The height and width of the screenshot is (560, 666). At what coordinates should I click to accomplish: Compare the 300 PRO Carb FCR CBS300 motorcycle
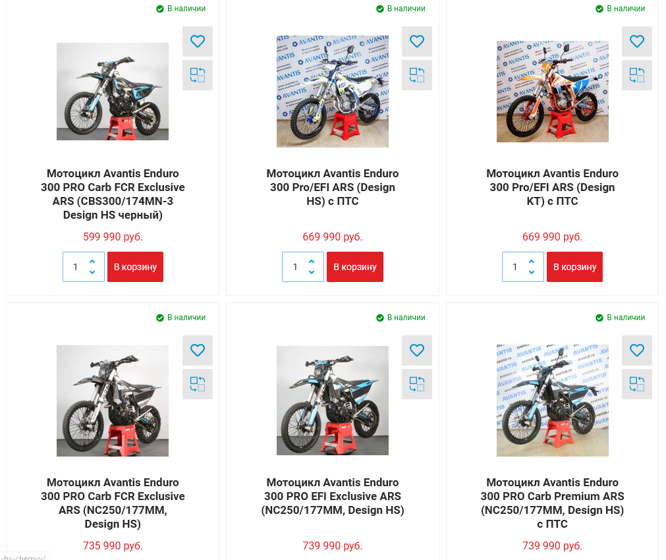click(x=198, y=75)
